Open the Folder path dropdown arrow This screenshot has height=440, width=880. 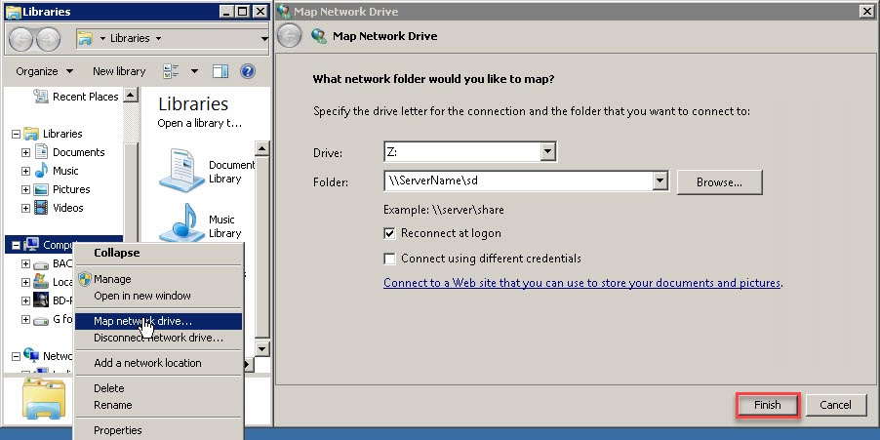pos(659,181)
